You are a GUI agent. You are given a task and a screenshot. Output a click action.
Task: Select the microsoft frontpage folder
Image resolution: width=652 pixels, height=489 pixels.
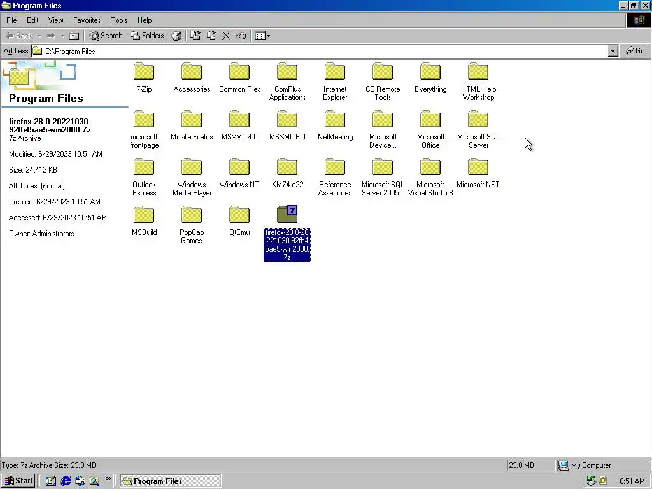144,130
